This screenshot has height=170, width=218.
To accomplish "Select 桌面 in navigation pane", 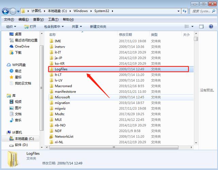I will tap(15, 34).
